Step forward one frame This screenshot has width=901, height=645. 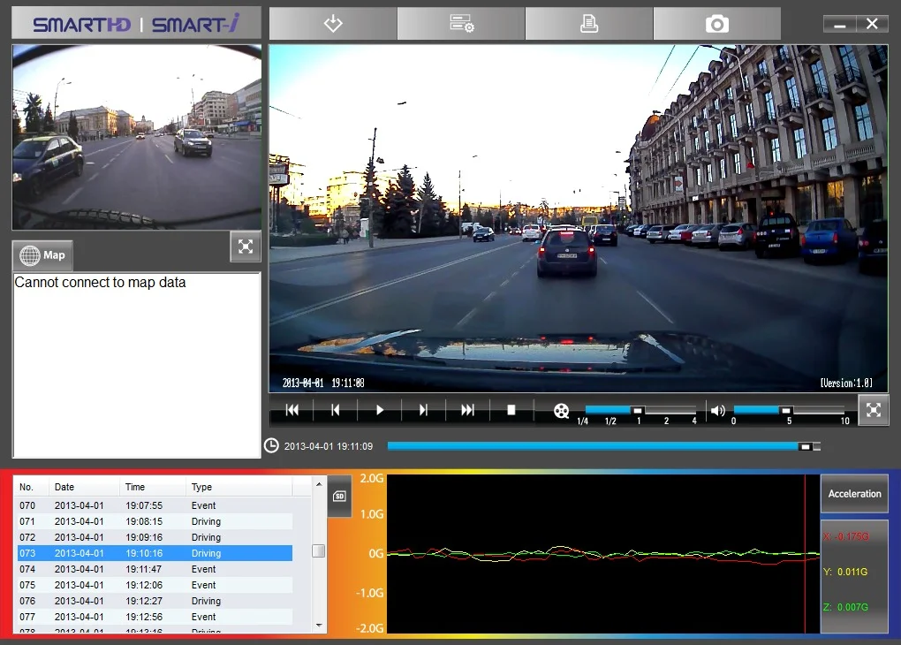click(x=423, y=410)
